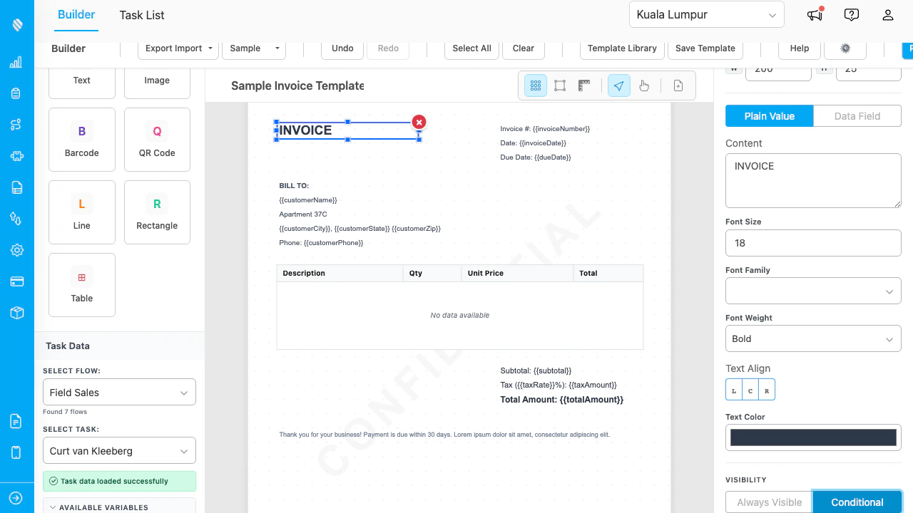The height and width of the screenshot is (513, 913).
Task: Insert a Table element
Action: tap(81, 284)
